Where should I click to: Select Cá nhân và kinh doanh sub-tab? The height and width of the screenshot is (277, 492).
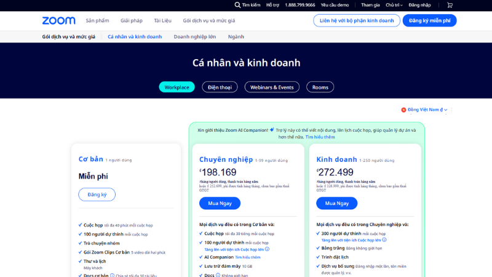click(135, 37)
